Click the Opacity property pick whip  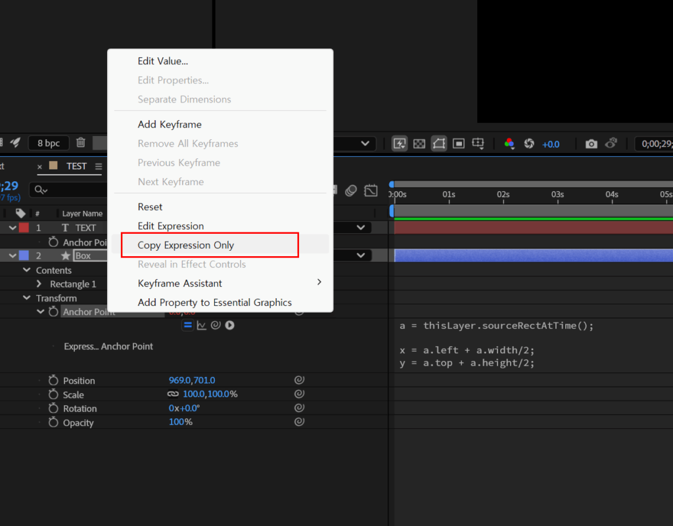(x=299, y=422)
